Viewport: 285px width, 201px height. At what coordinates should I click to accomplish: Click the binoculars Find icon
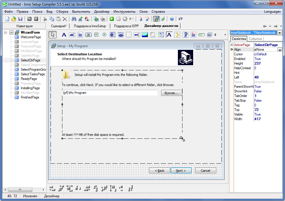74,19
